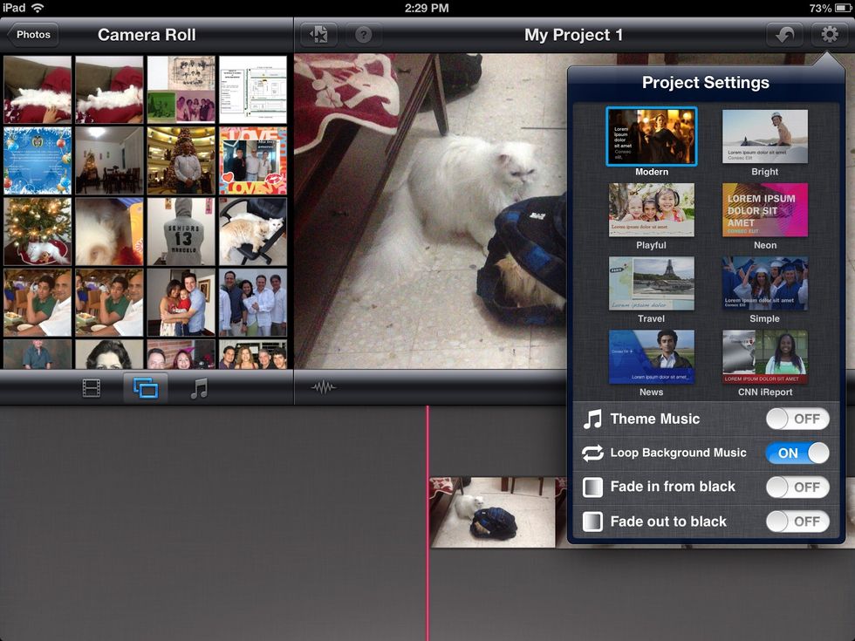The image size is (855, 641).
Task: Tap the Help question mark icon
Action: coord(364,35)
